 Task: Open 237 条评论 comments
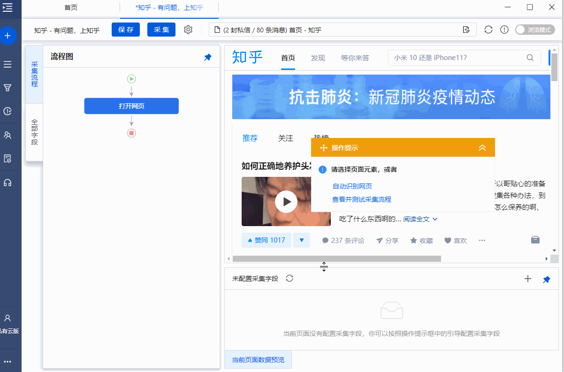(x=343, y=241)
